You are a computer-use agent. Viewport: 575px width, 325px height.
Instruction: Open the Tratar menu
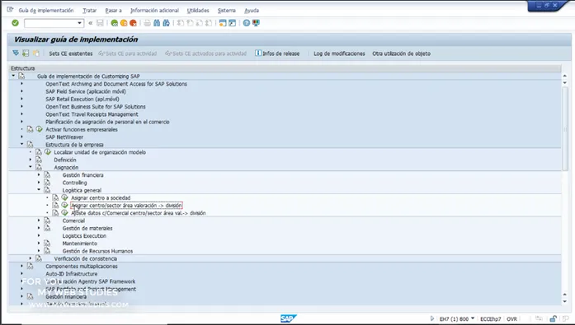tap(89, 10)
